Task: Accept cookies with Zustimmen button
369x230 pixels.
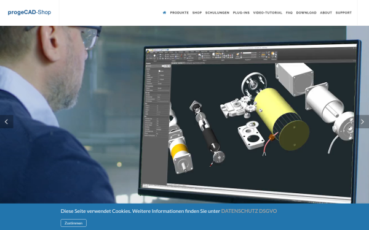Action: (x=73, y=223)
